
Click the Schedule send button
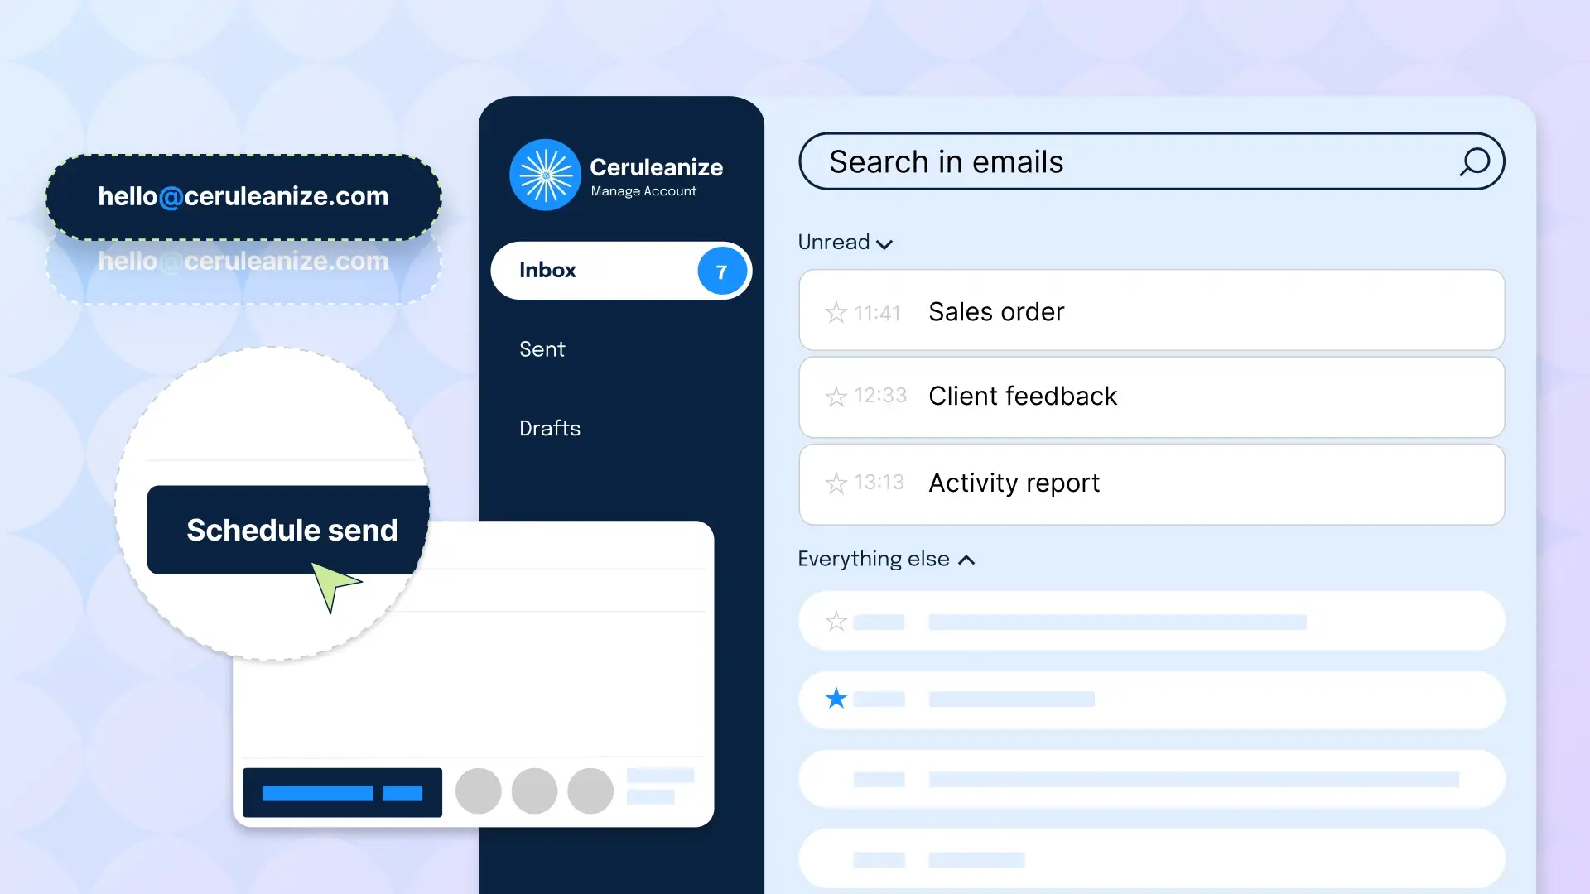[x=291, y=530]
